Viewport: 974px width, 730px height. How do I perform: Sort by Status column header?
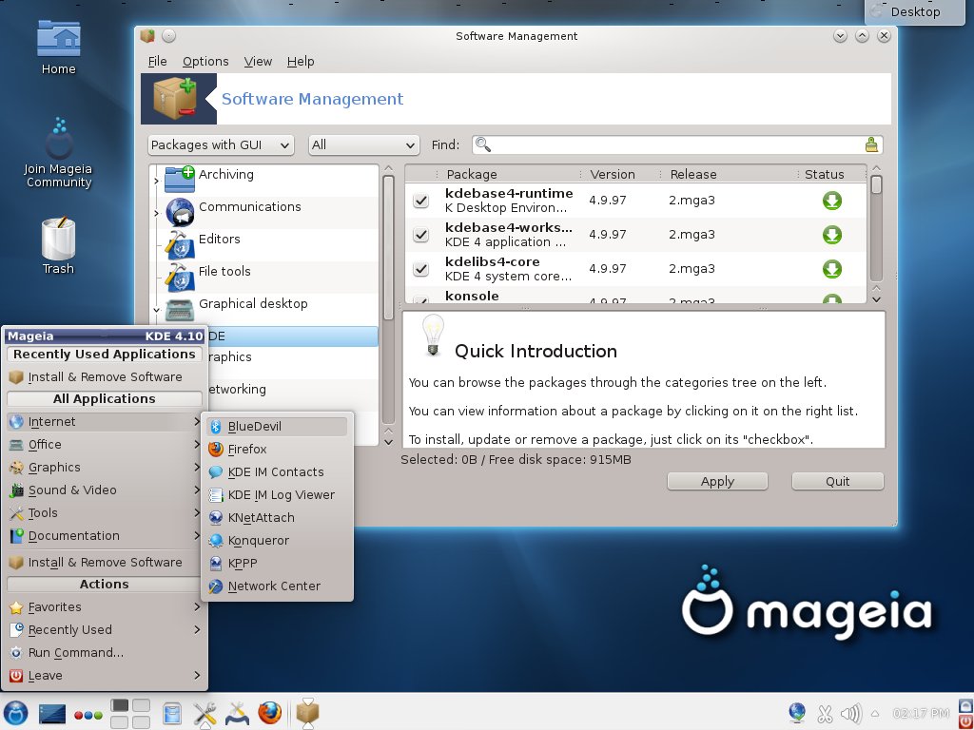(831, 175)
